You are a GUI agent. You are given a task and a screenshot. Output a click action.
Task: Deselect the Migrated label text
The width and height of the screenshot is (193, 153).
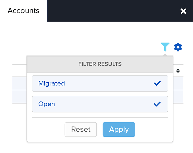point(52,84)
